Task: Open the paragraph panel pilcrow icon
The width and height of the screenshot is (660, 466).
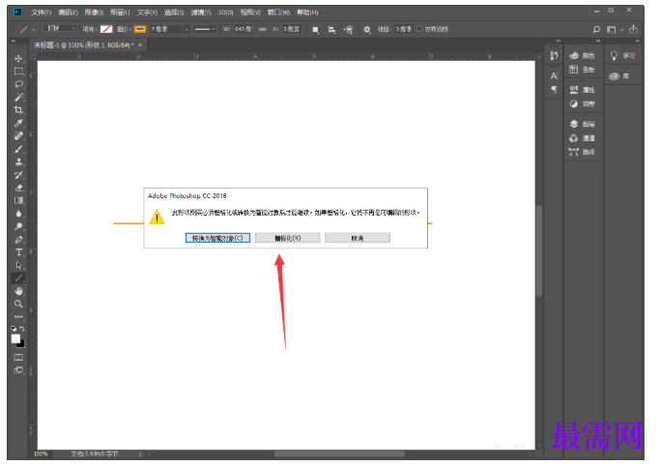Action: [554, 89]
